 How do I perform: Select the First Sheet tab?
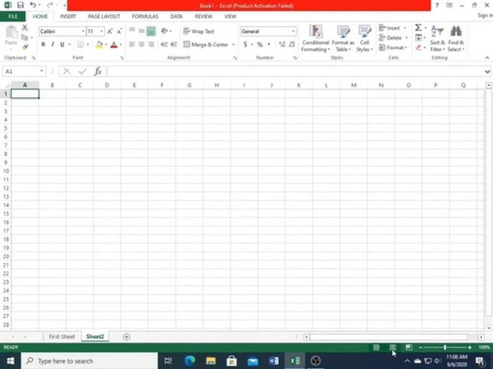pyautogui.click(x=62, y=336)
